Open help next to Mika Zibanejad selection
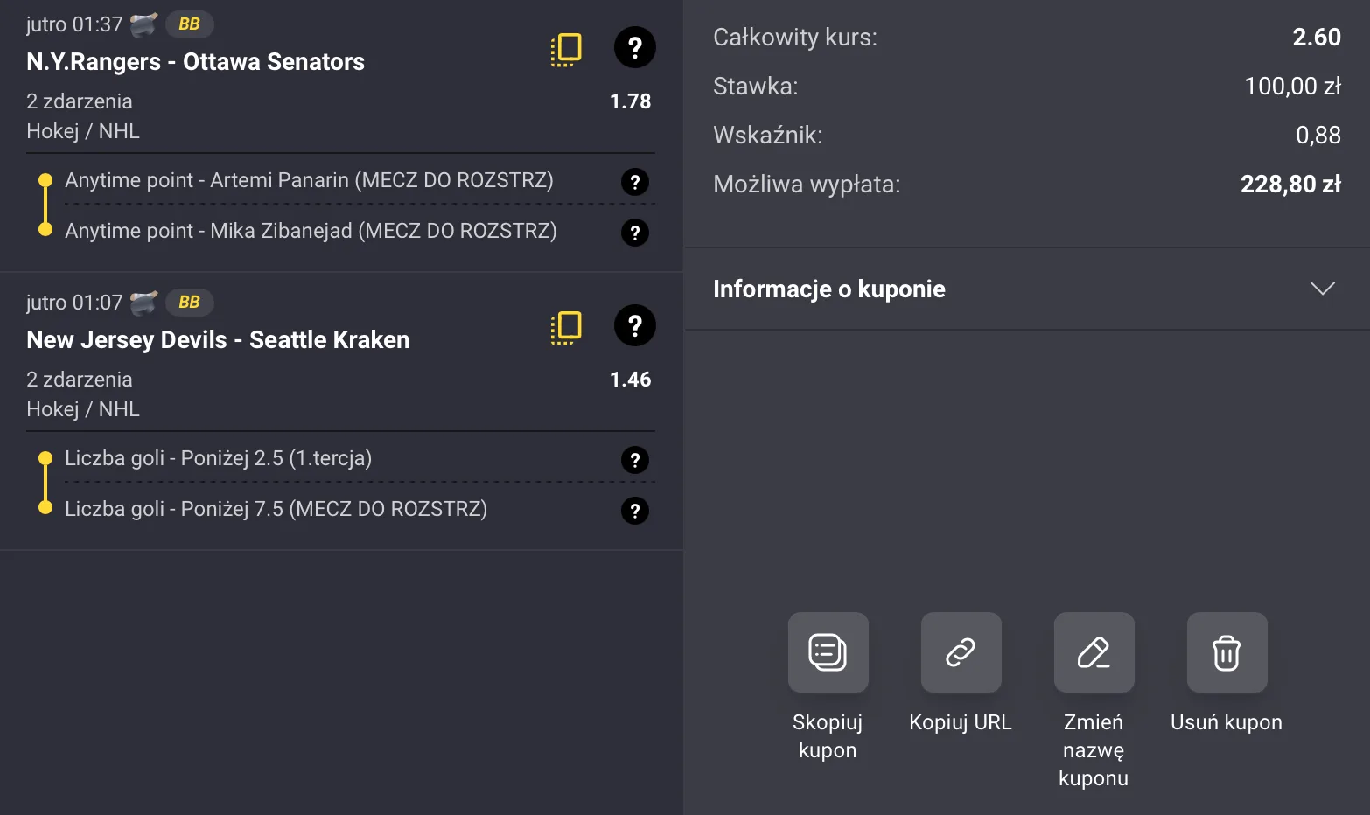1370x815 pixels. (x=634, y=233)
